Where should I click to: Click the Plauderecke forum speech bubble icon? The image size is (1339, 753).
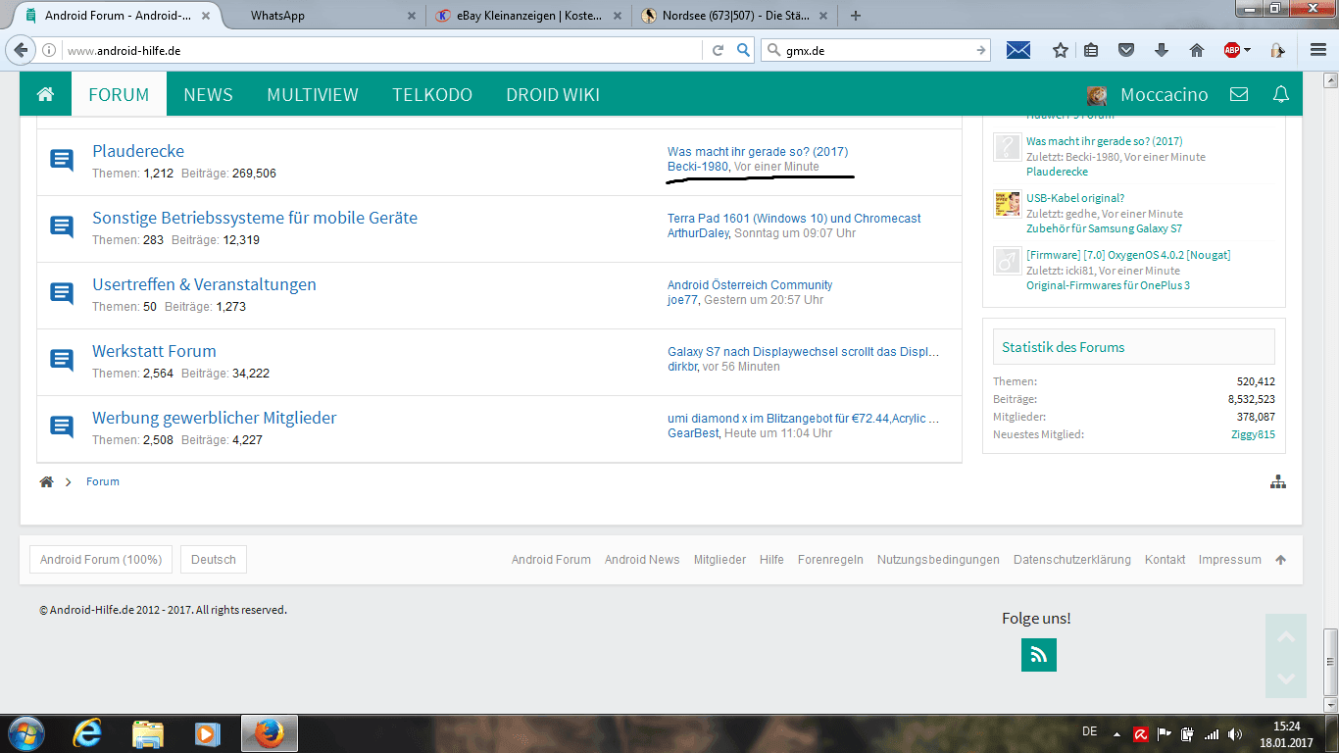(x=61, y=161)
